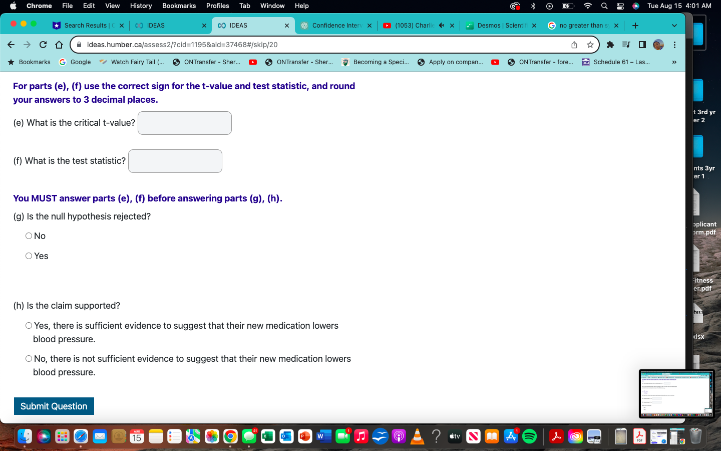This screenshot has width=721, height=451.
Task: Open Schedule 61 – Las... bookmark
Action: 616,62
